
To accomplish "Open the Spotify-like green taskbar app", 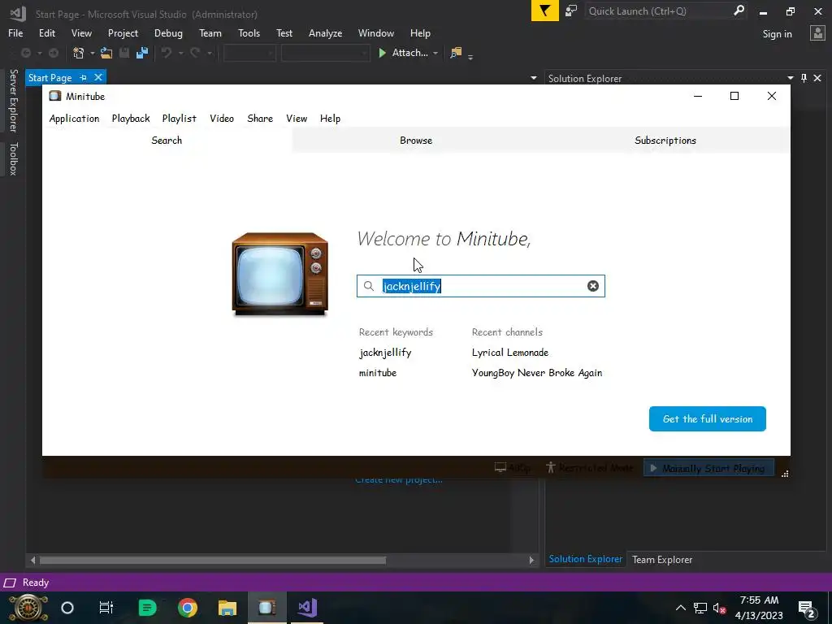I will tap(147, 608).
